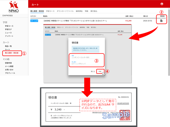This screenshot has width=170, height=127.
Task: Click 2018年10月22日 date on sample receipt
Action: [x=123, y=103]
